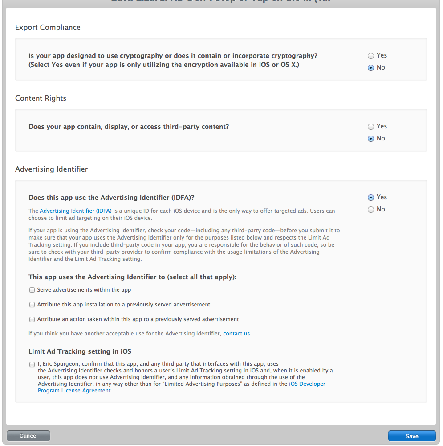Open the Advertising Identifier (IDFA) link

[76, 211]
